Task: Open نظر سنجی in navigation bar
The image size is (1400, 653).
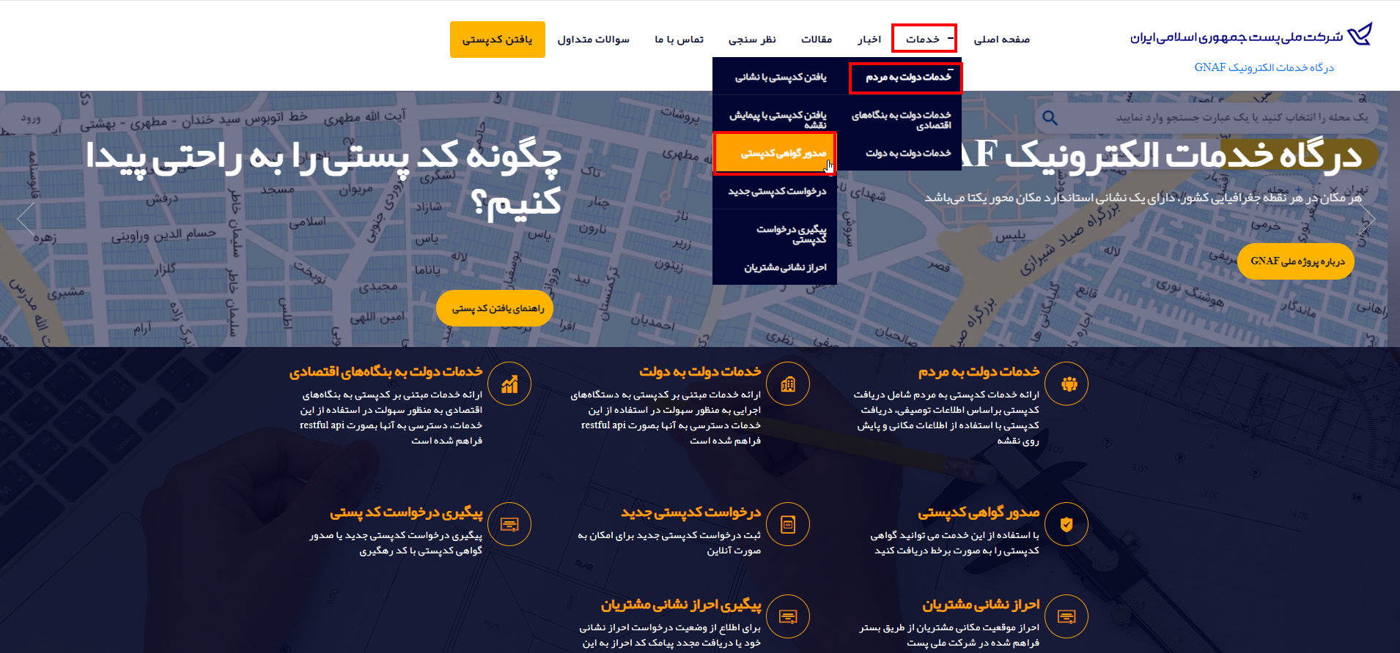Action: coord(752,40)
